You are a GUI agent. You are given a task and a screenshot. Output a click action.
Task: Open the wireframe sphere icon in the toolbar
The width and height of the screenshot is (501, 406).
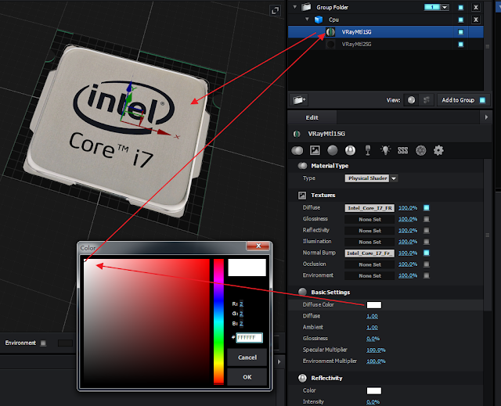tap(421, 150)
